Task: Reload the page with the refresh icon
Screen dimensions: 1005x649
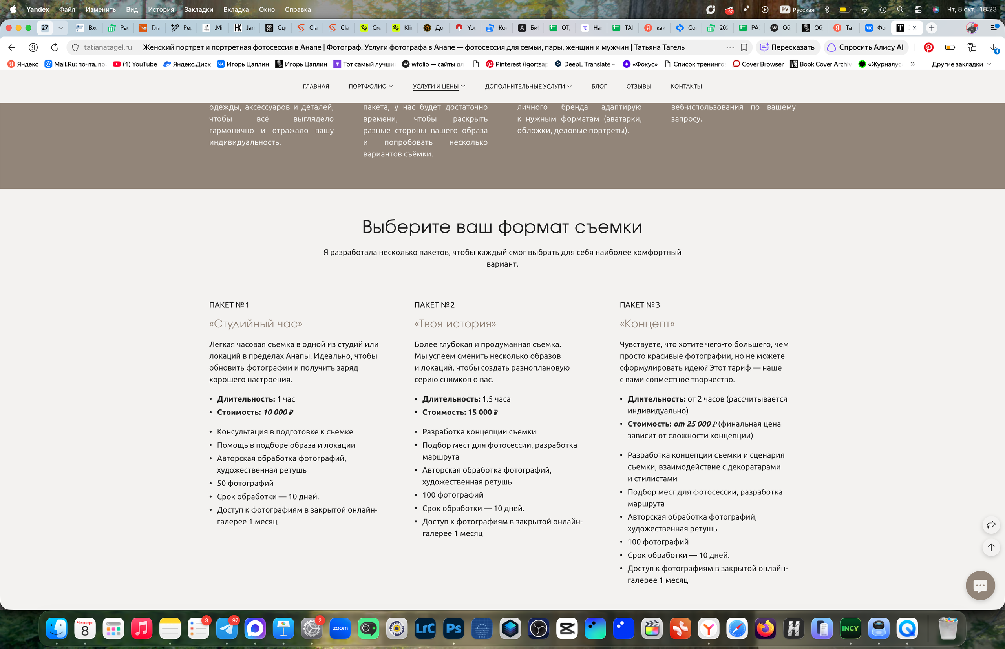Action: [x=55, y=47]
